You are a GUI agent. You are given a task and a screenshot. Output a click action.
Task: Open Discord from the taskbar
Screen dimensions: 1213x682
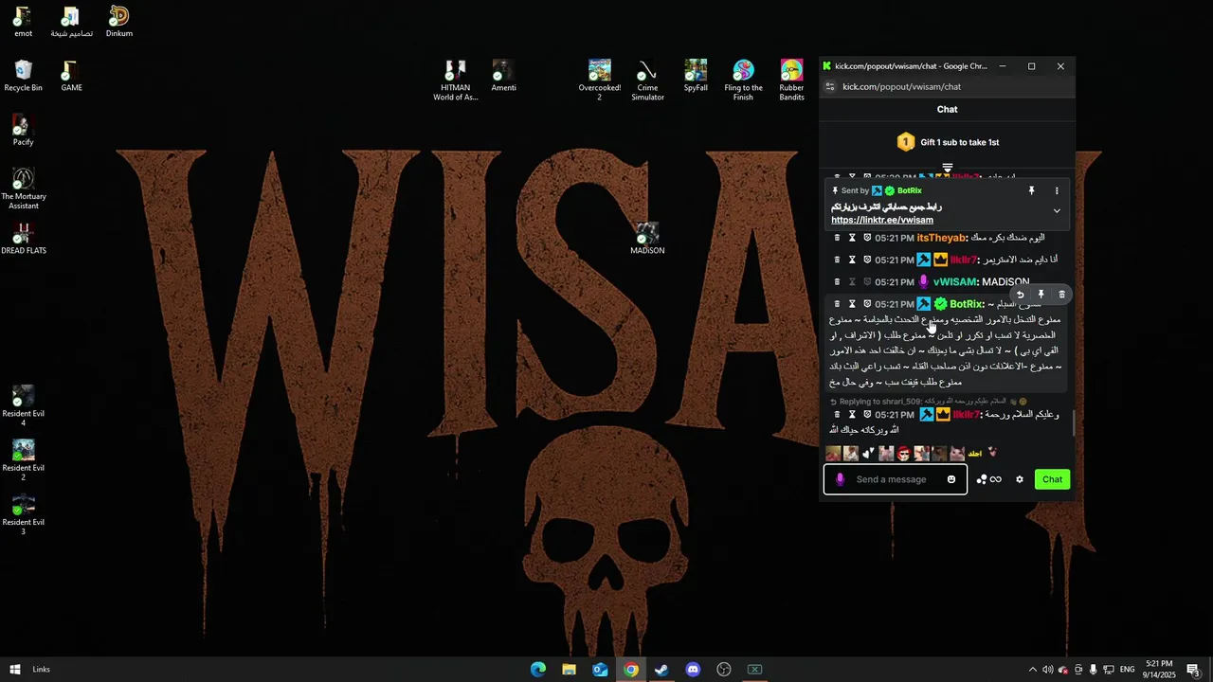coord(693,670)
